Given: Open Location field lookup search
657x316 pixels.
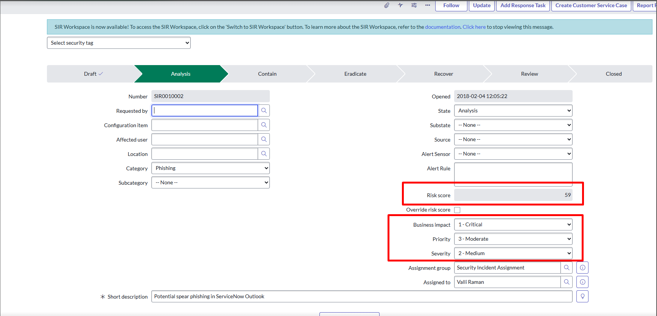Looking at the screenshot, I should coord(264,154).
